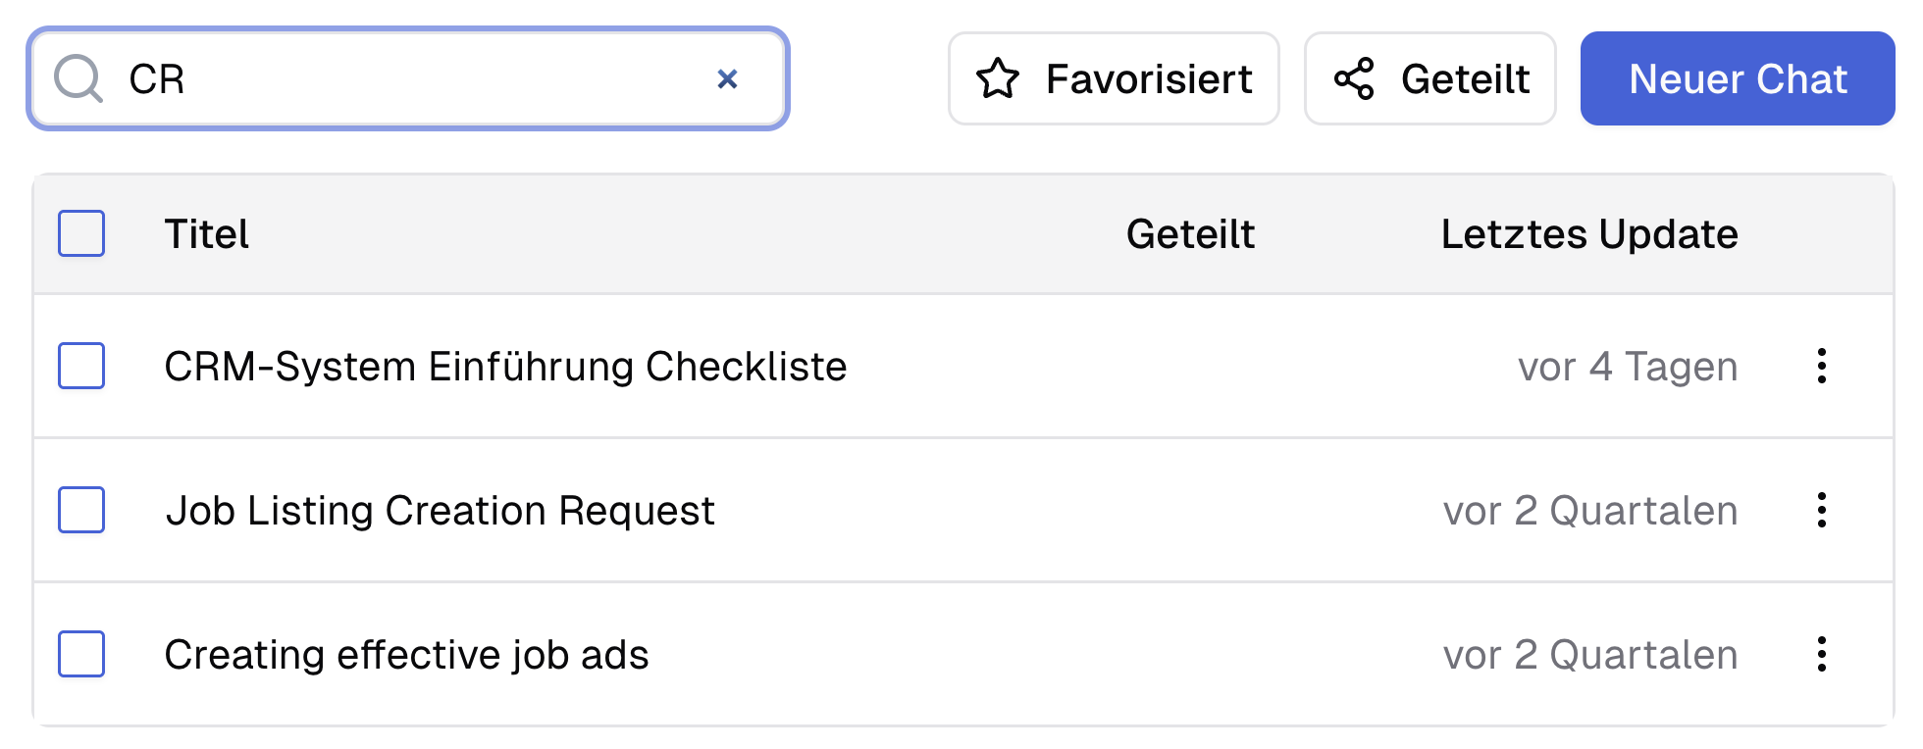This screenshot has width=1923, height=749.
Task: Open the kebab menu for Job Listing Creation Request
Action: tap(1821, 510)
